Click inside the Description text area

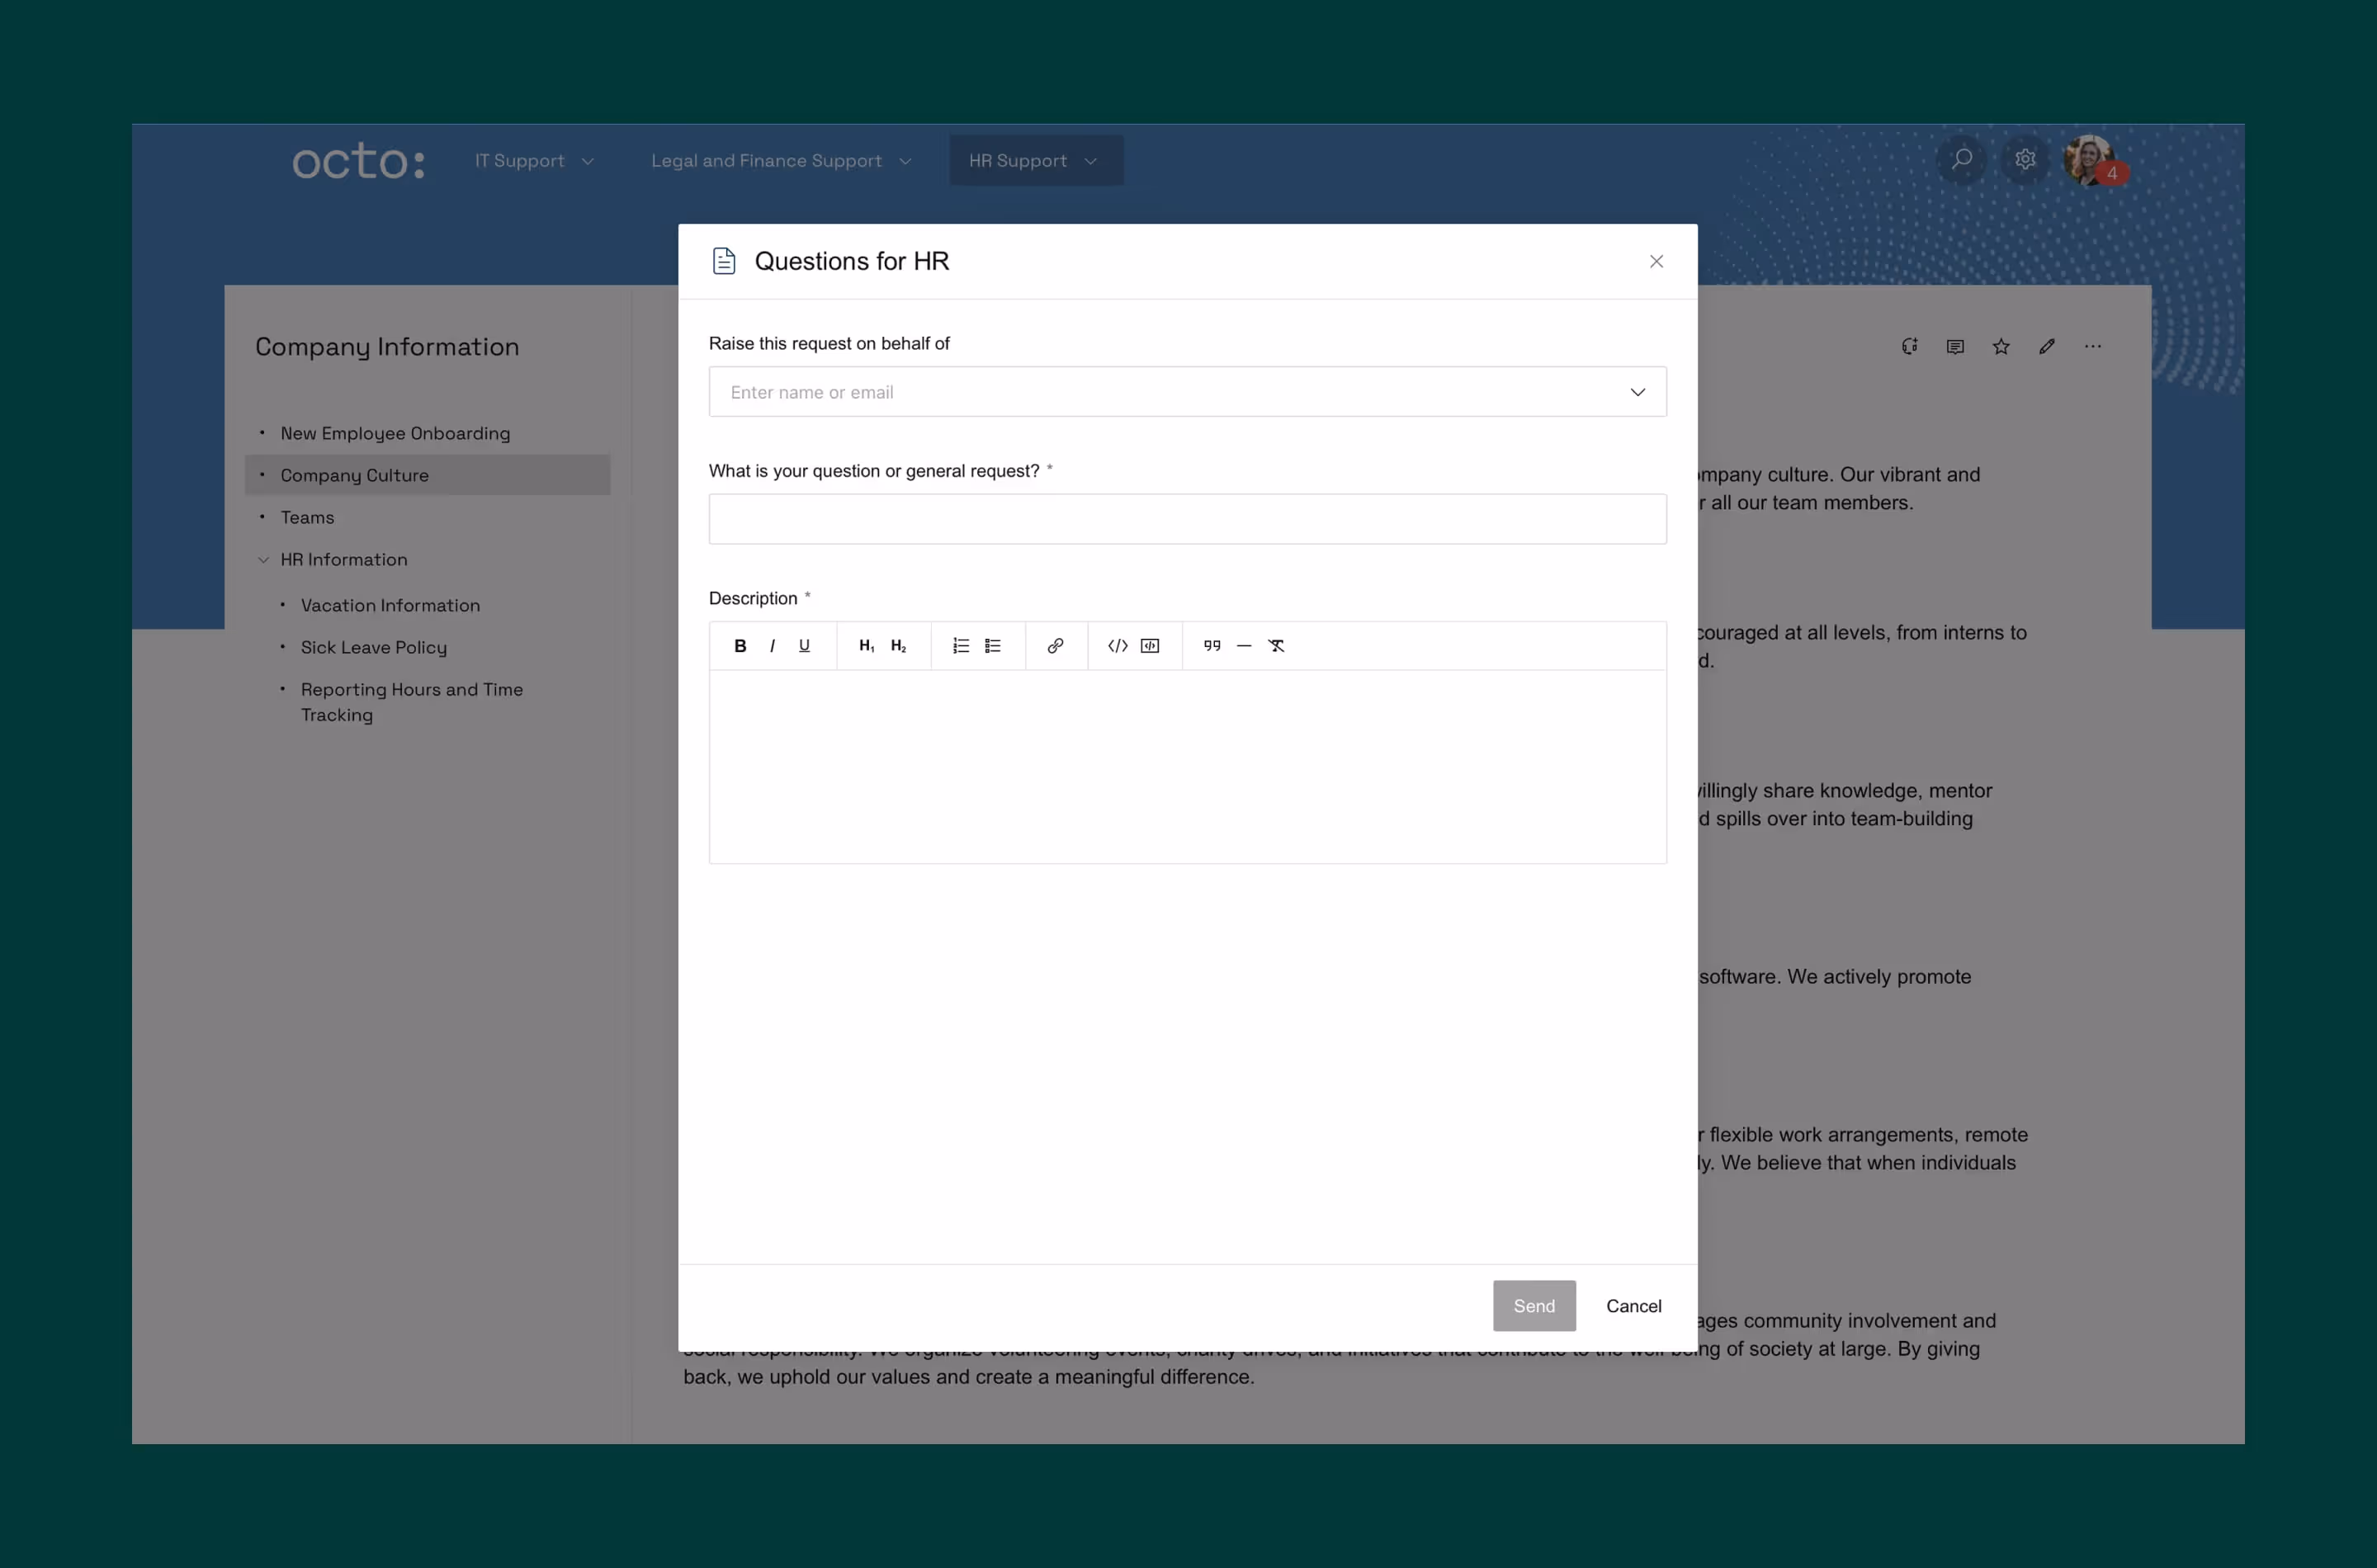[1188, 767]
